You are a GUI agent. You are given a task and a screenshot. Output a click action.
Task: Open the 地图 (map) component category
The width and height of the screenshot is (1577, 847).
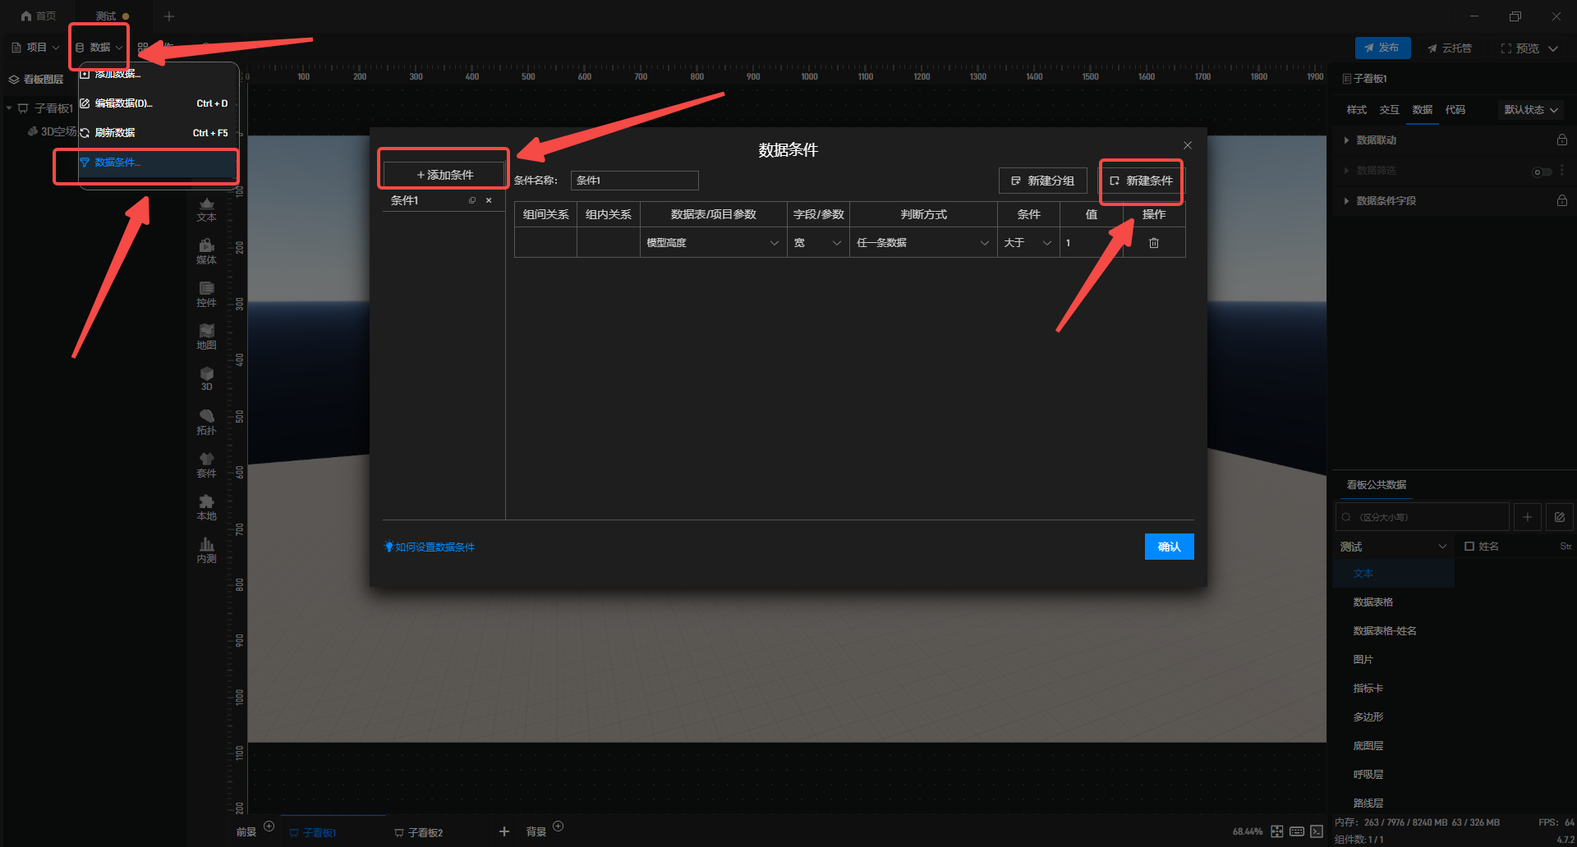206,336
